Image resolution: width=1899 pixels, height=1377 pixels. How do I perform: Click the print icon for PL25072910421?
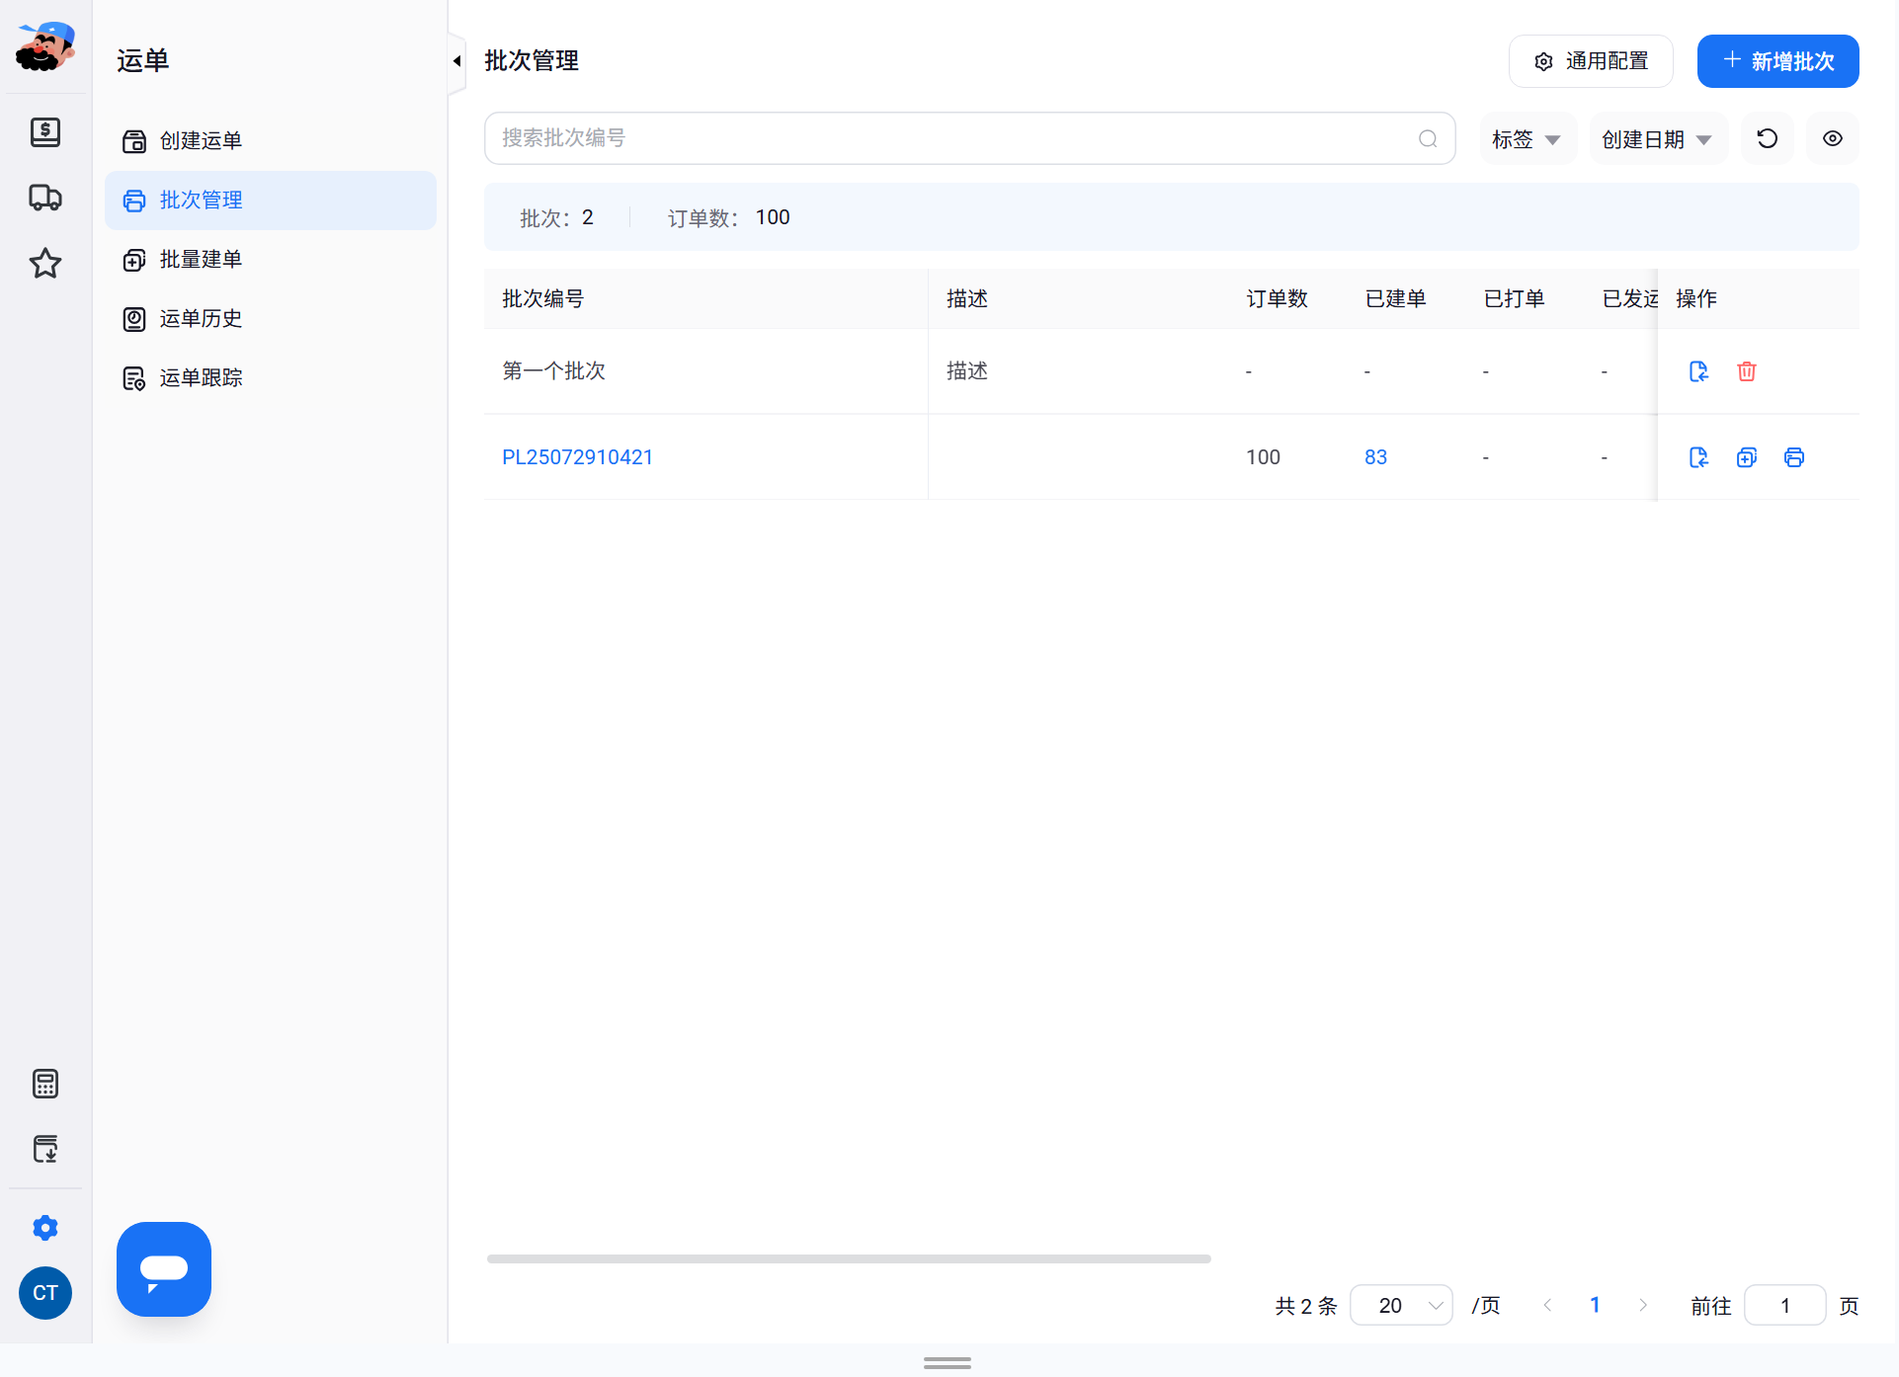coord(1794,457)
